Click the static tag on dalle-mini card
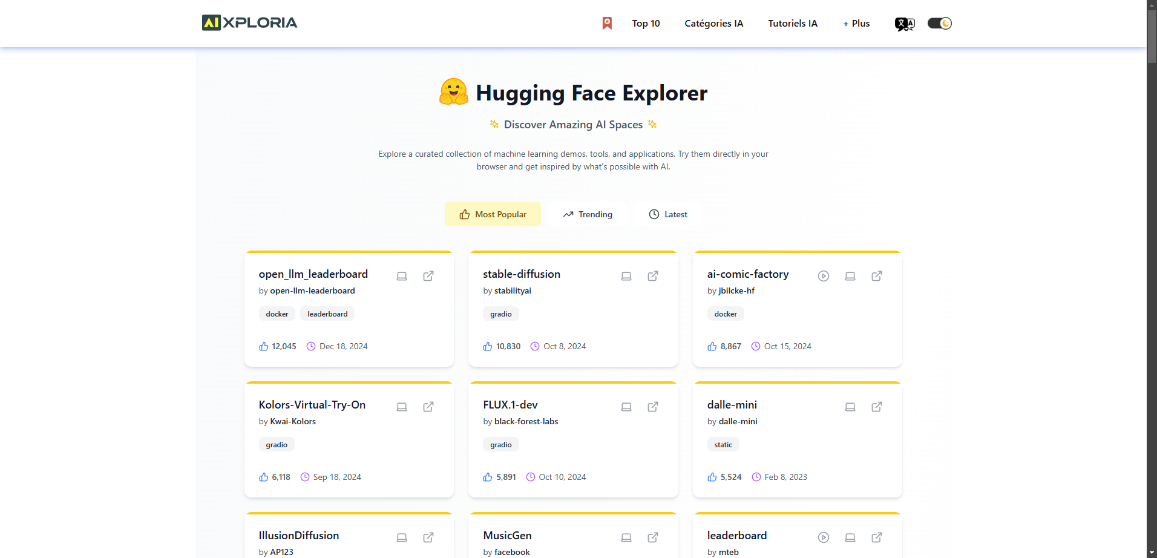The image size is (1157, 558). click(x=723, y=444)
